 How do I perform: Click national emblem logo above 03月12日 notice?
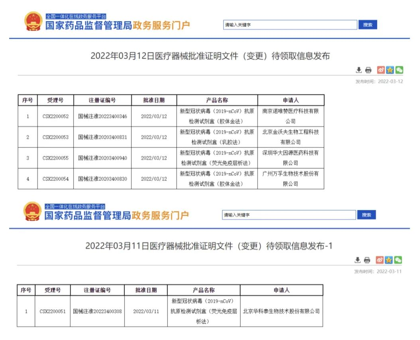click(33, 22)
